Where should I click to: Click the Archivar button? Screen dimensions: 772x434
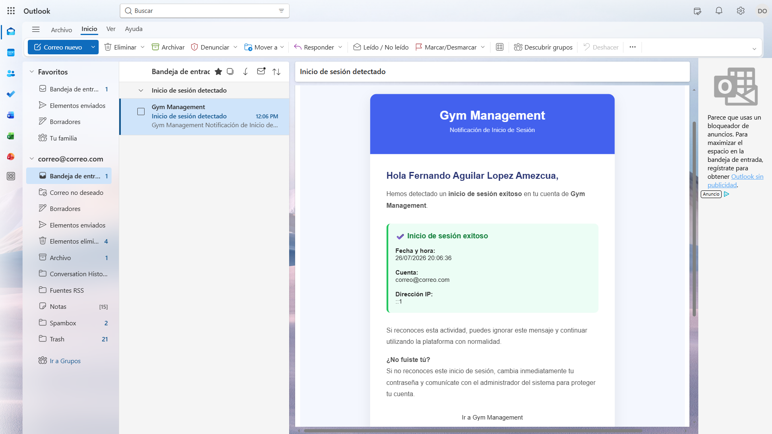pyautogui.click(x=168, y=47)
